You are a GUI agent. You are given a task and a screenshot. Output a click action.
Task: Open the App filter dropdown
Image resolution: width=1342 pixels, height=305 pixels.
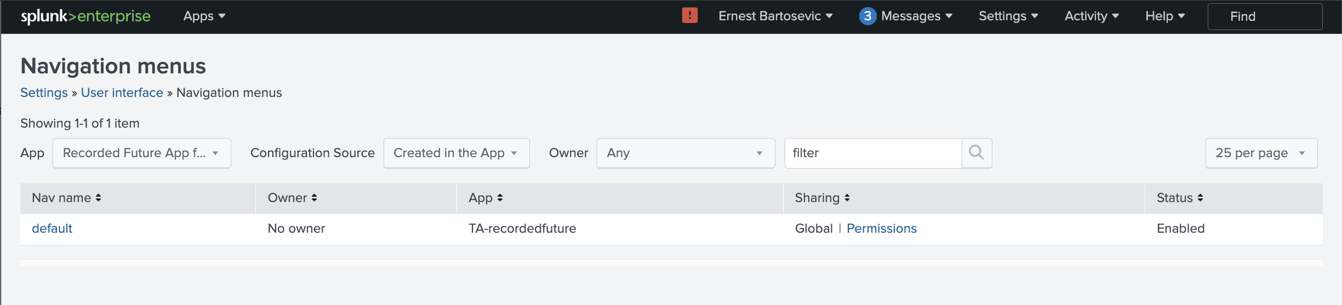pyautogui.click(x=141, y=153)
